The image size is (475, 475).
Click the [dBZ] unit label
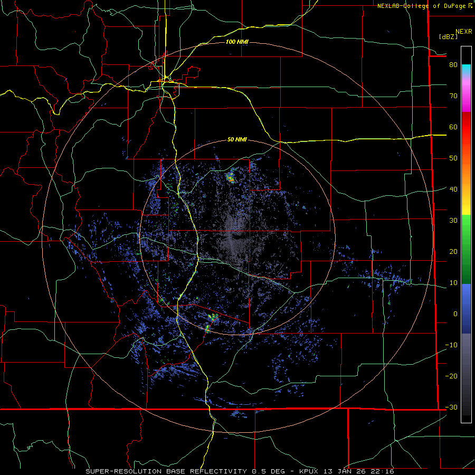click(448, 36)
